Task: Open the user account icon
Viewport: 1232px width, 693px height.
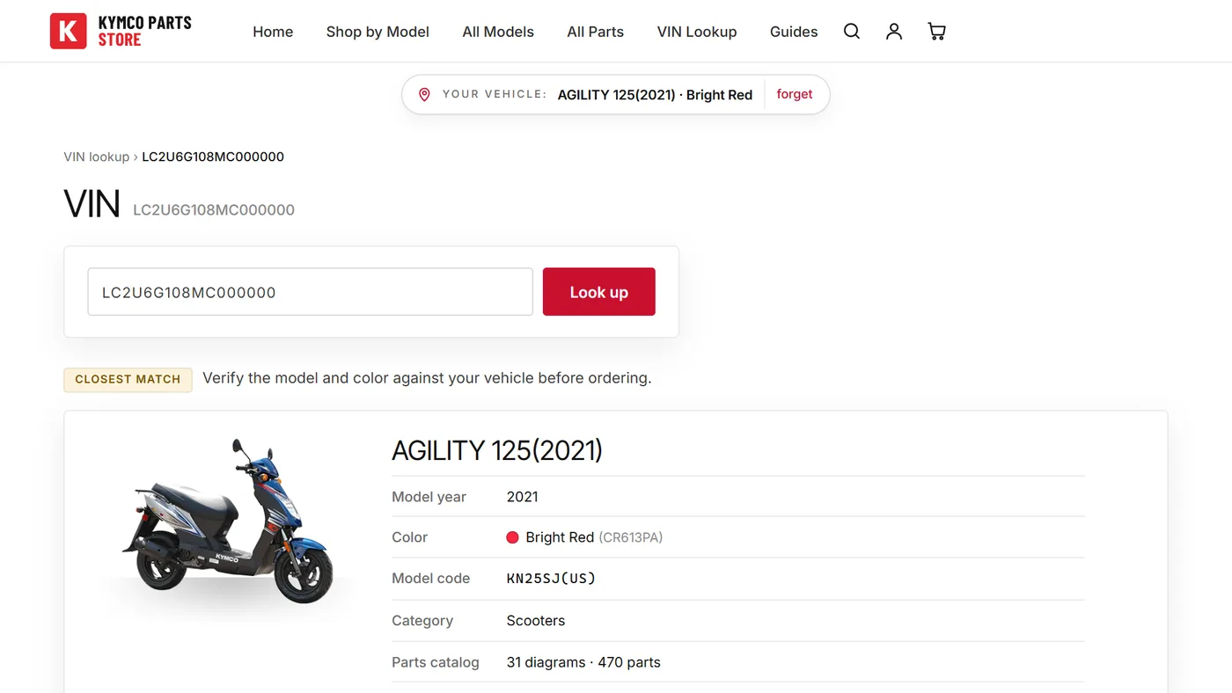Action: [x=894, y=32]
